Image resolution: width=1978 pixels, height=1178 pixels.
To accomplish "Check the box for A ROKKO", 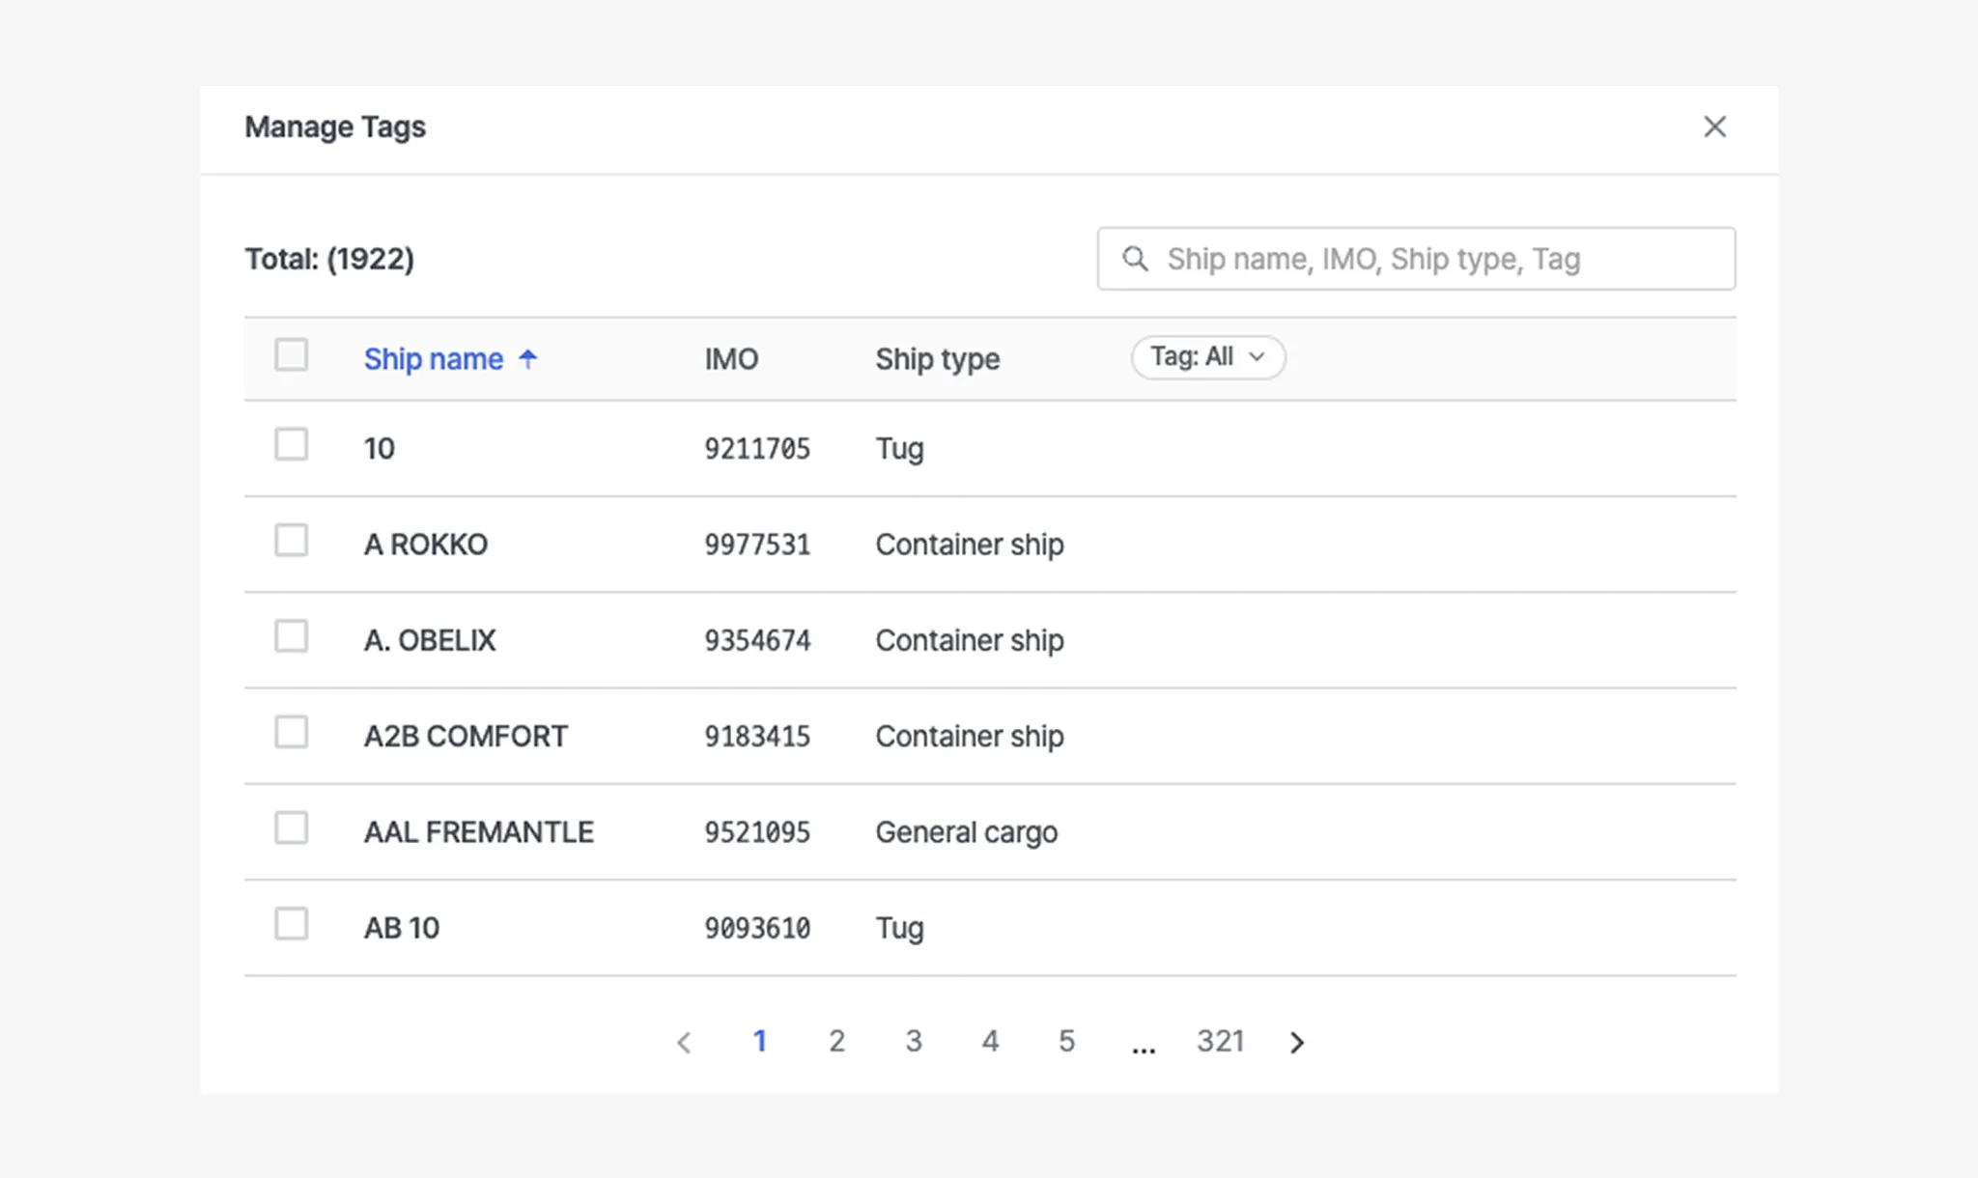I will (x=291, y=541).
